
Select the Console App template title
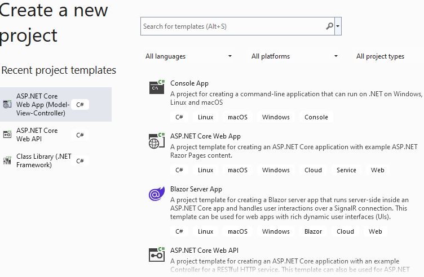(x=189, y=83)
